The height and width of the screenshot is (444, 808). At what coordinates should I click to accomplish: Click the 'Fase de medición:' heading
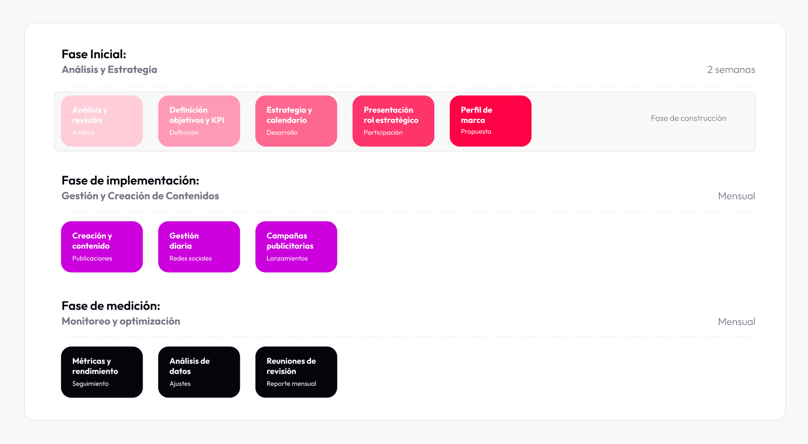pyautogui.click(x=111, y=306)
